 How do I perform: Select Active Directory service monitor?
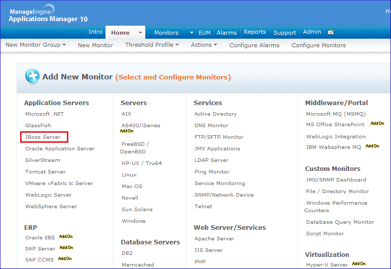(x=216, y=114)
